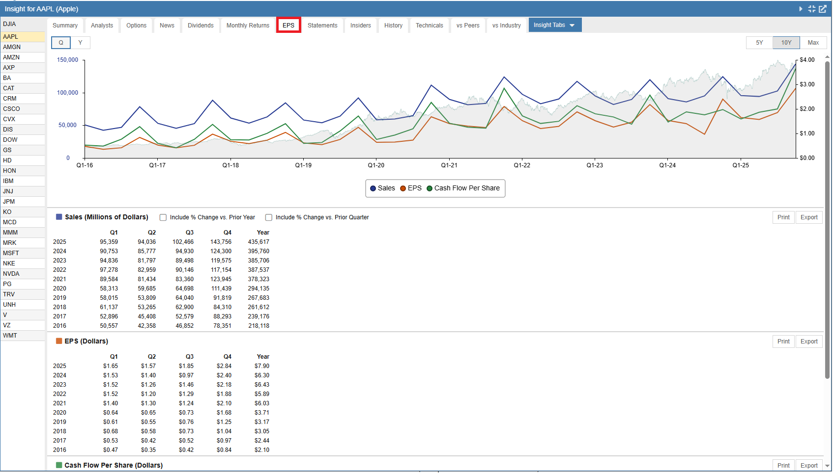This screenshot has height=474, width=834.
Task: Select NKE in the ticker list
Action: [23, 263]
